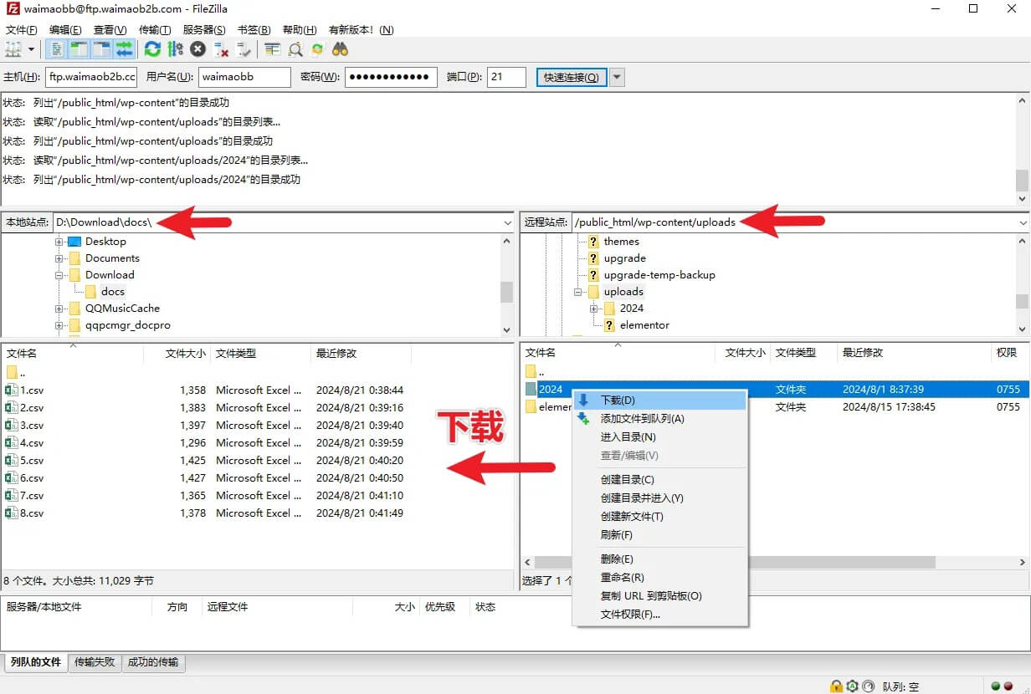Expand the Desktop node in local tree
The image size is (1031, 694).
click(x=59, y=242)
